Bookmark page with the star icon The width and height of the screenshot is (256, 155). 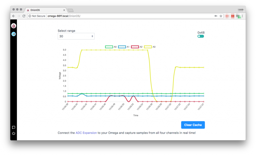tap(221, 16)
